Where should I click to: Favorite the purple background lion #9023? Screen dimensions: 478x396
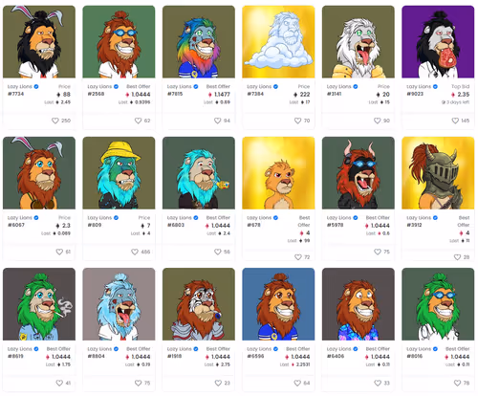coord(455,121)
